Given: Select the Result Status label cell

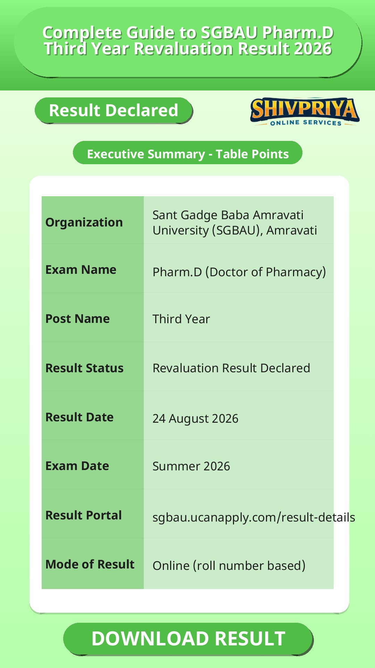Looking at the screenshot, I should coord(92,367).
